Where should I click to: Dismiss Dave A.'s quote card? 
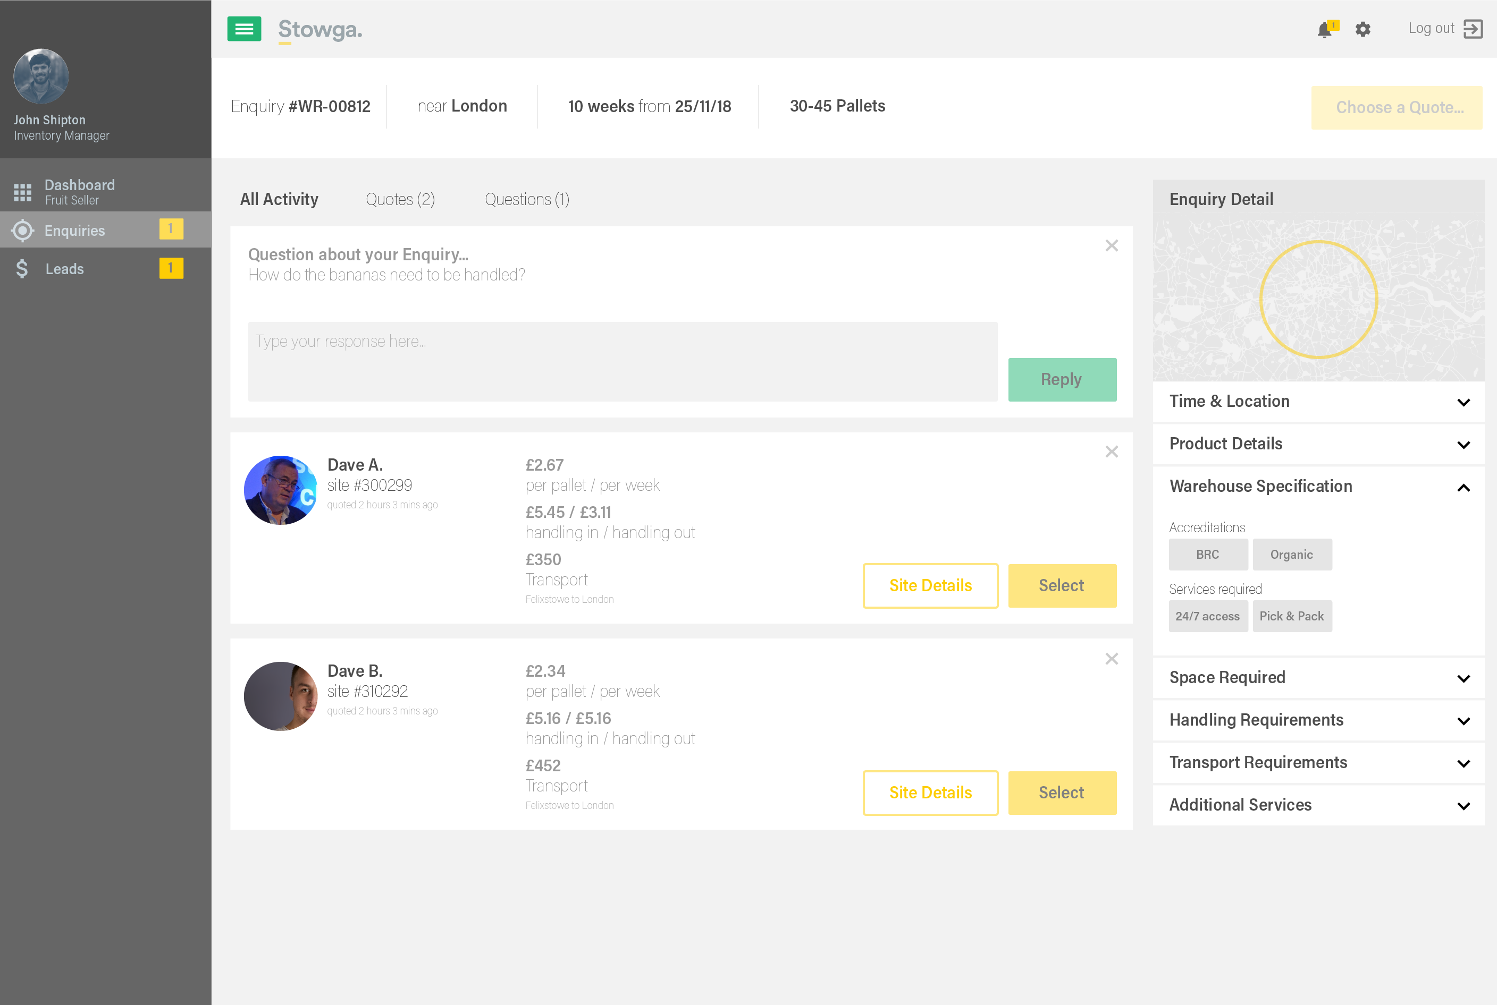1112,452
